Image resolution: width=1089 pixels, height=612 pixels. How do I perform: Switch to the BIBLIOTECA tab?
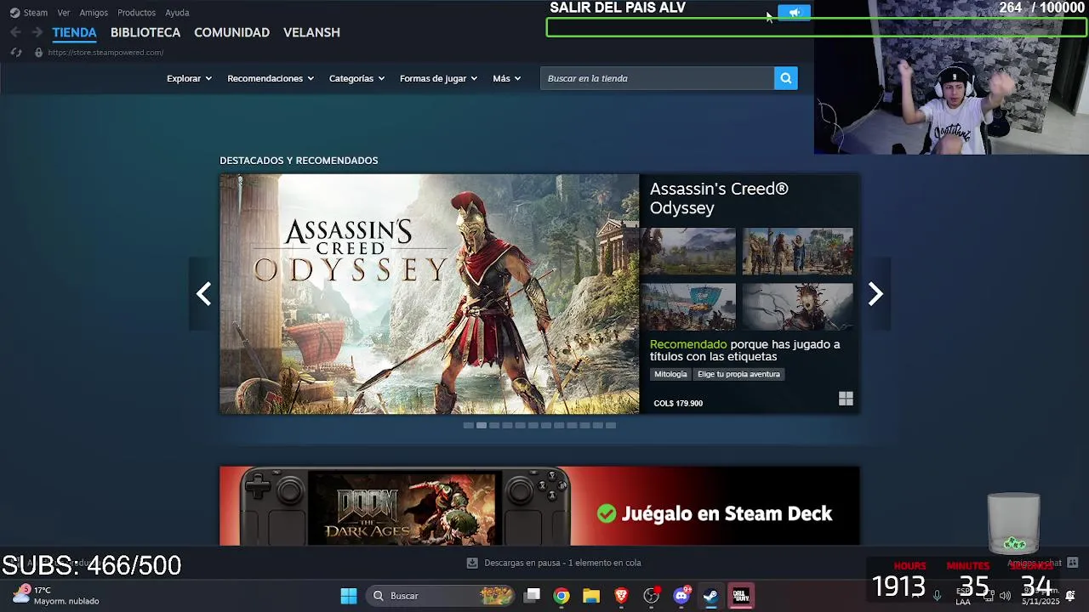[145, 32]
